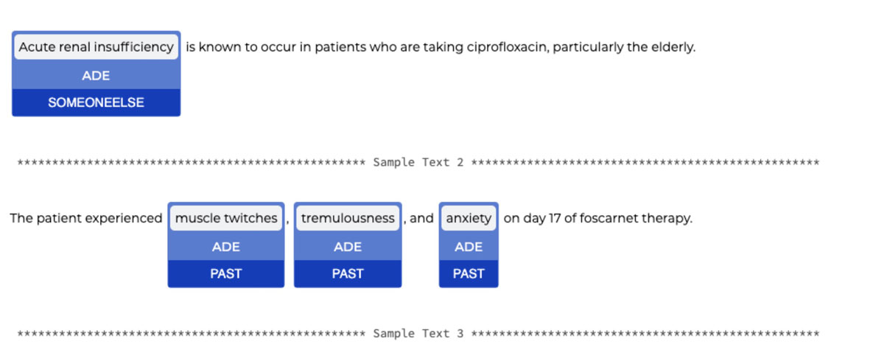
Task: Click the ADE label under tremulousness
Action: (348, 247)
